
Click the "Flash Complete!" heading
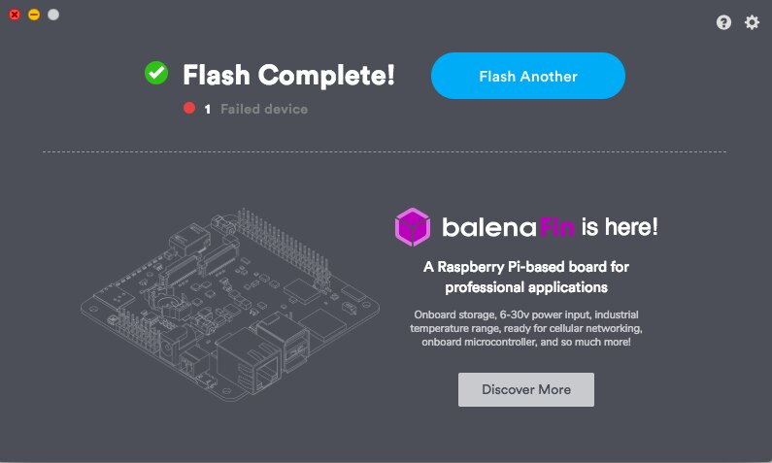click(x=288, y=75)
